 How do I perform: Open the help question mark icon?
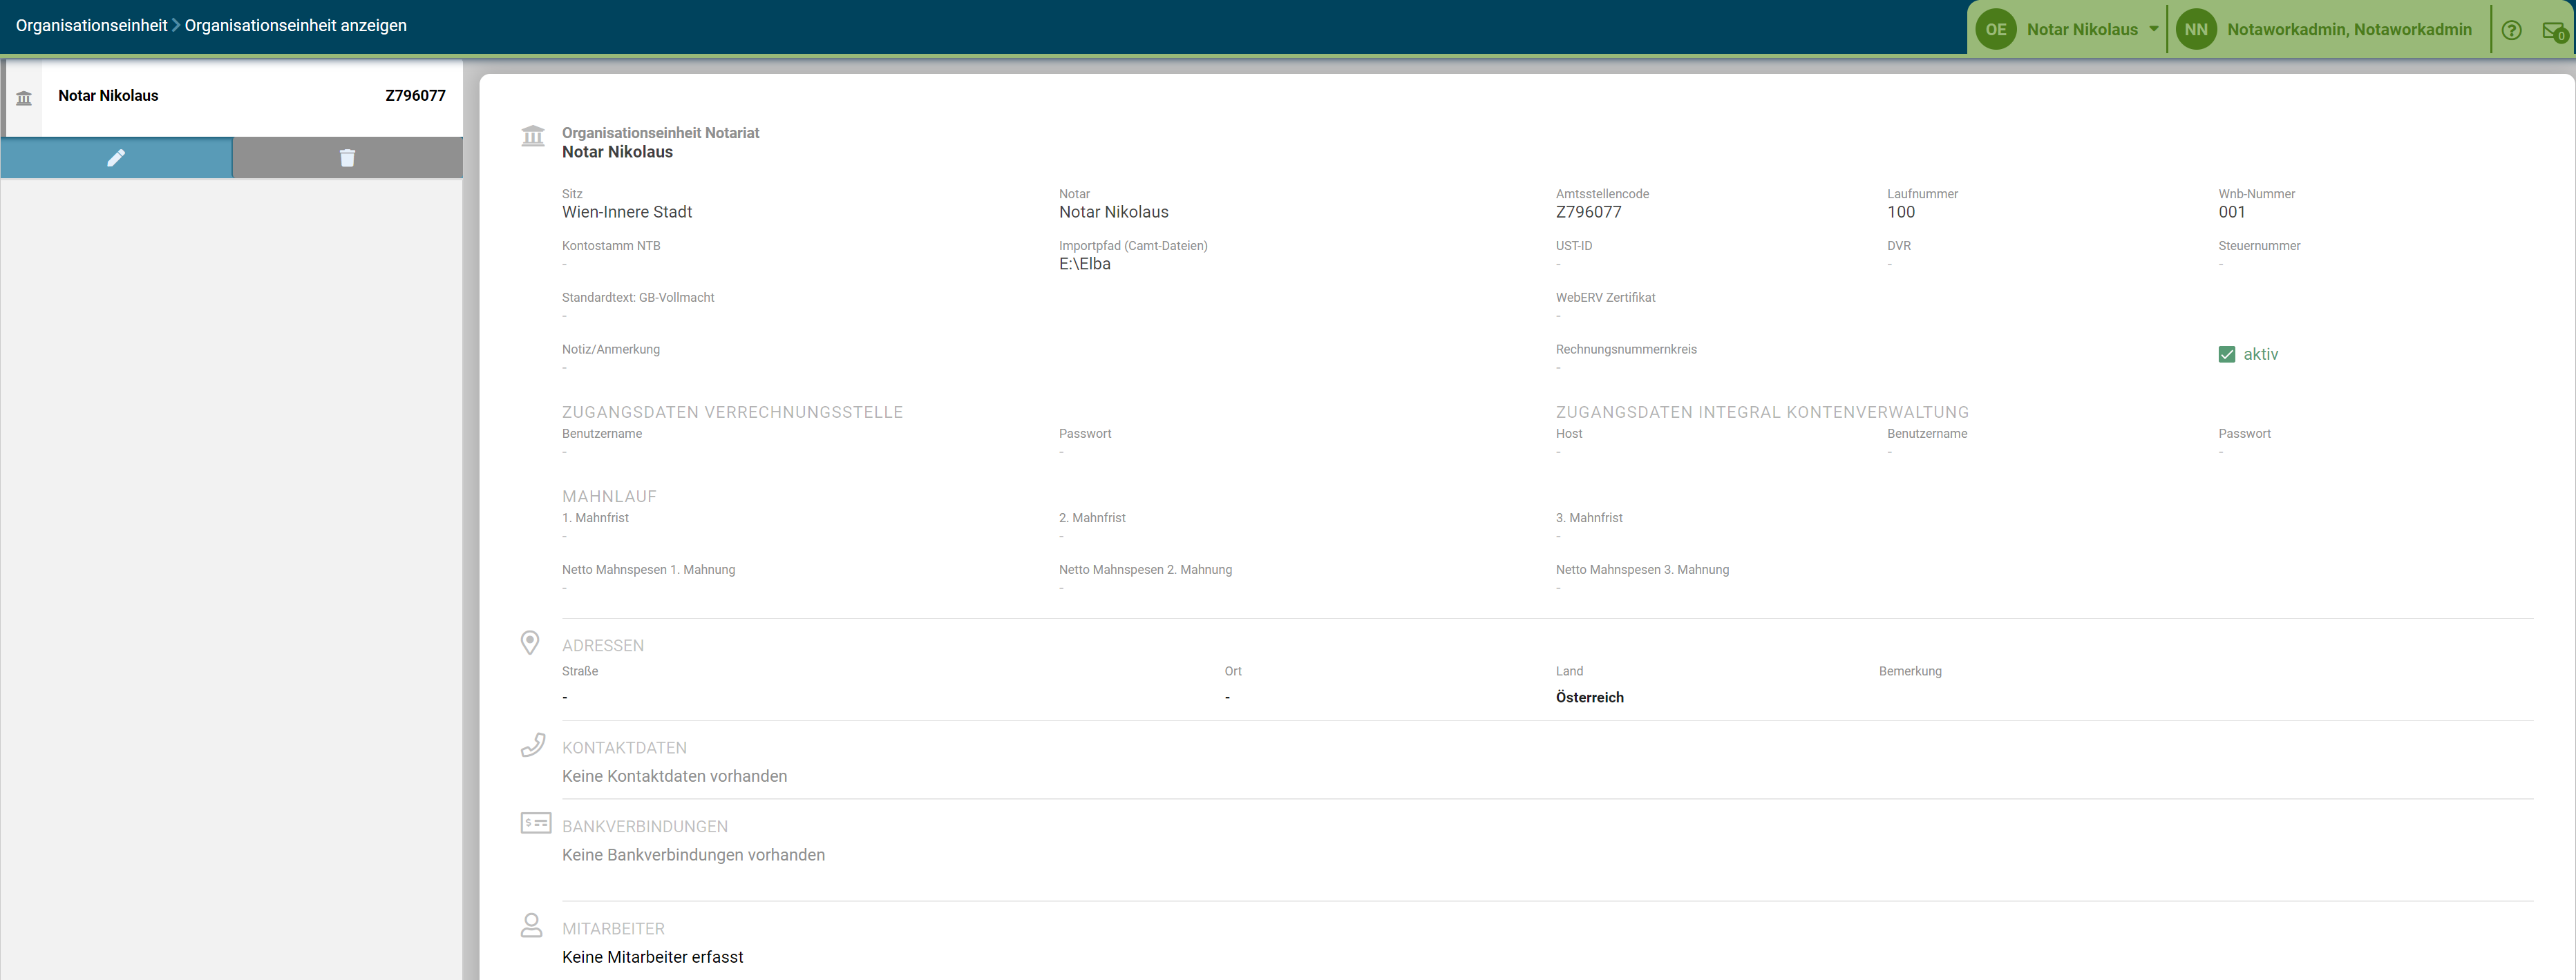click(2511, 30)
